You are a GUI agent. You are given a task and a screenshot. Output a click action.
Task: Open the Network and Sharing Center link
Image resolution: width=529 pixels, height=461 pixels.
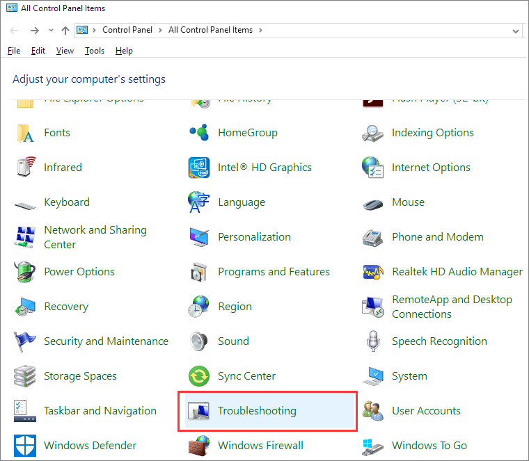coord(95,237)
